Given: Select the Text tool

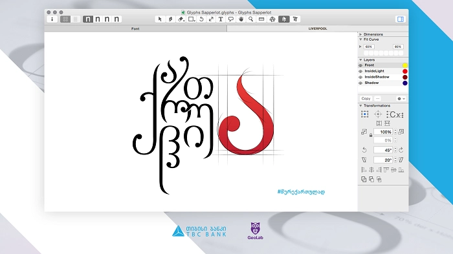Looking at the screenshot, I should pos(221,19).
